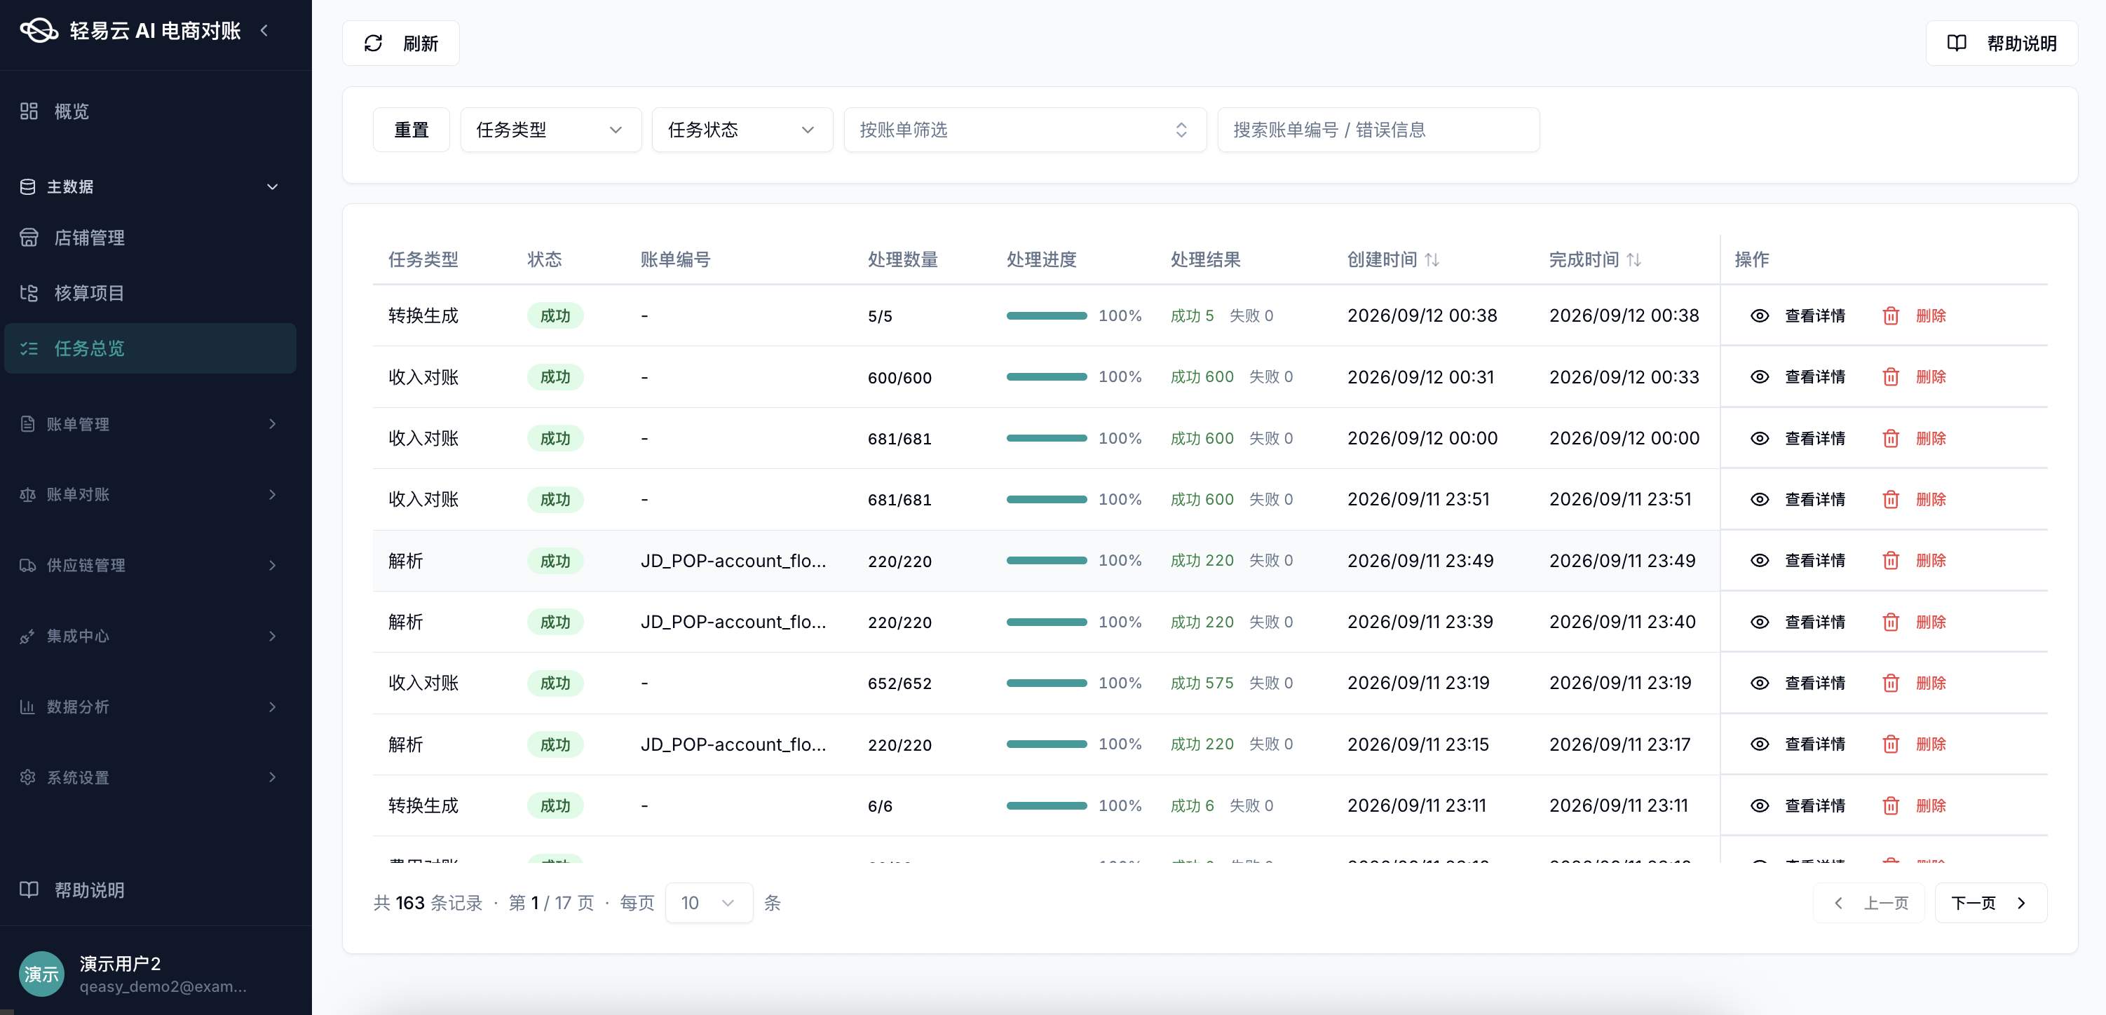The image size is (2106, 1015).
Task: Open the 任务状态 filter dropdown
Action: [742, 130]
